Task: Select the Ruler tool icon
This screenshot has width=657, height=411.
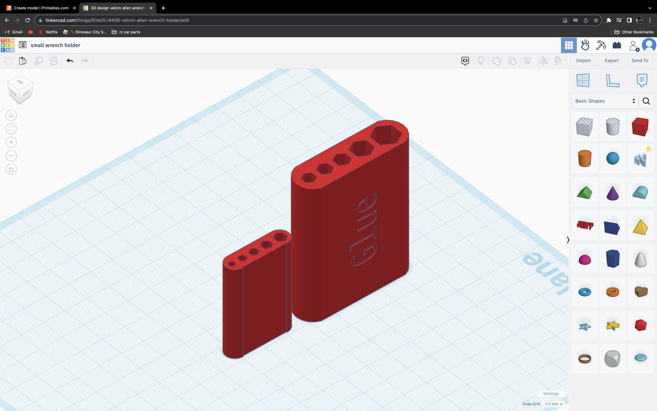Action: pyautogui.click(x=612, y=80)
